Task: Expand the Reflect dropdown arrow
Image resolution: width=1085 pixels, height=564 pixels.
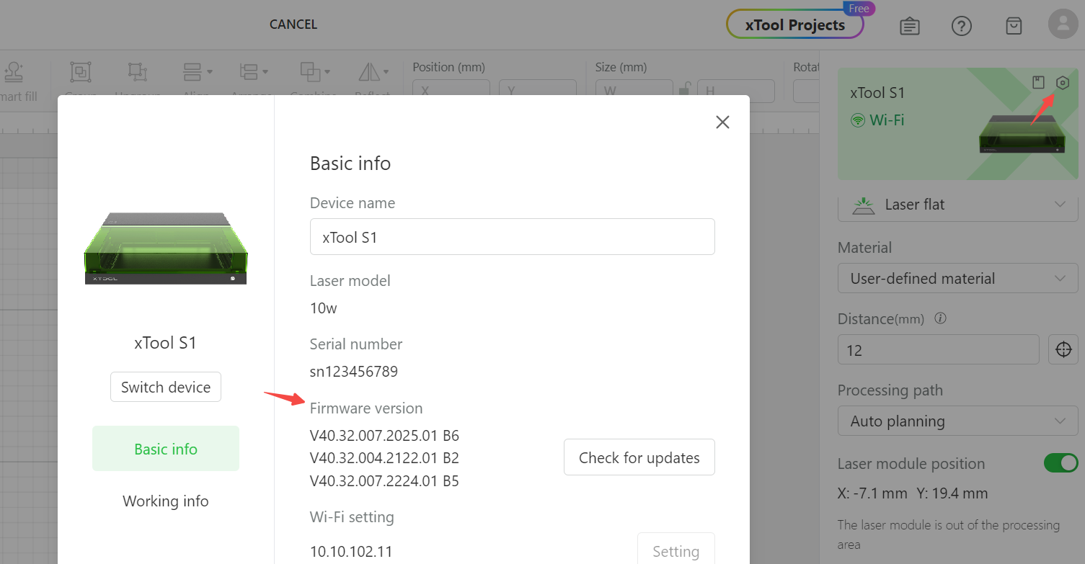Action: pos(386,72)
